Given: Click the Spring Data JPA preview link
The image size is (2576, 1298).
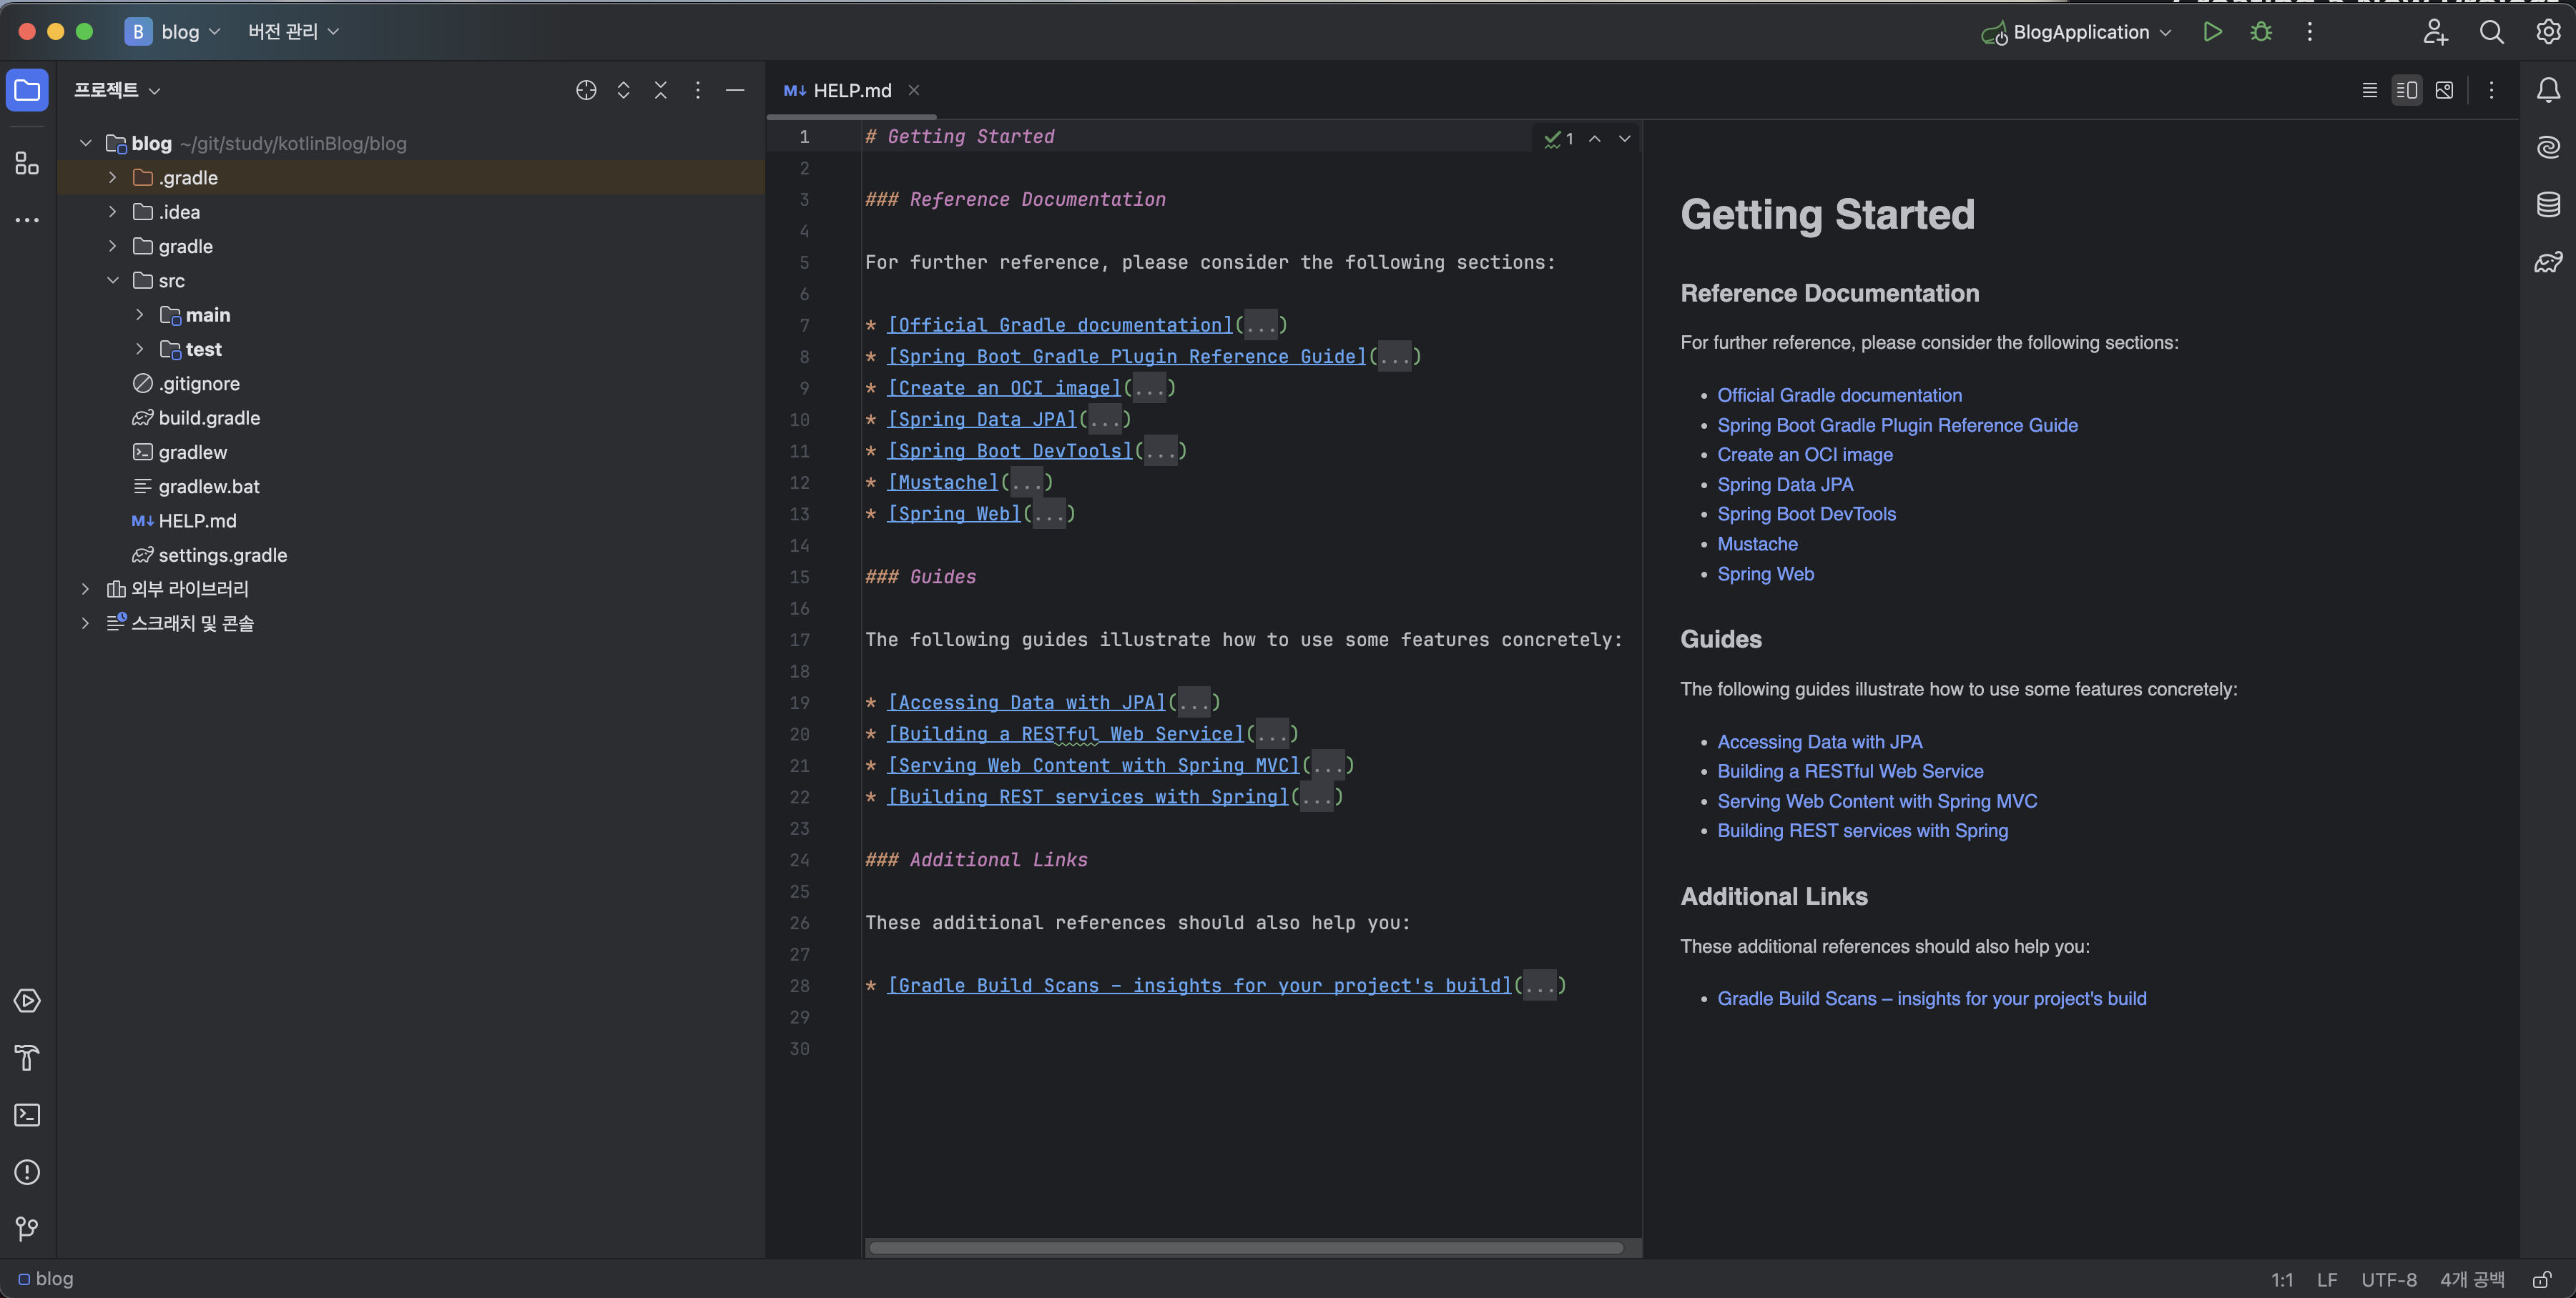Looking at the screenshot, I should [1784, 485].
